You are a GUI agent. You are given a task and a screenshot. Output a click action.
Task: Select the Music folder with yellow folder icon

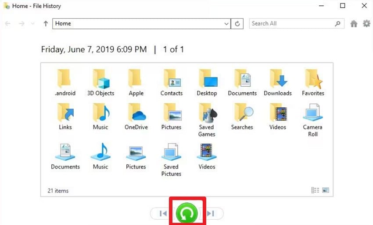pos(100,116)
